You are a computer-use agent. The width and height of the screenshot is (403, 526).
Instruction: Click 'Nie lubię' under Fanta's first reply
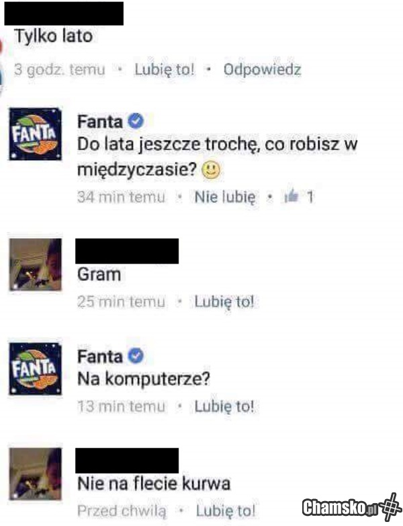tap(225, 197)
